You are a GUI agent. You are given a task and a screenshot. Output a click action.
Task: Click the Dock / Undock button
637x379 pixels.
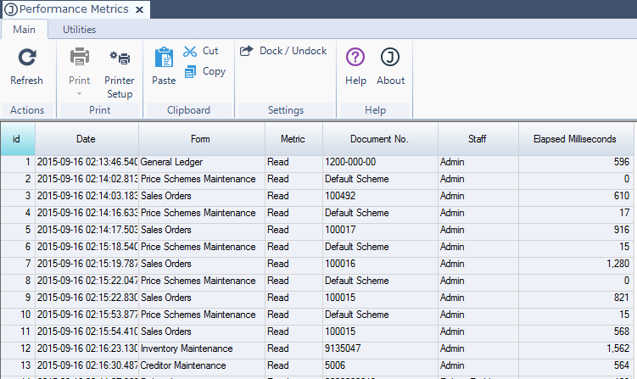pos(283,51)
